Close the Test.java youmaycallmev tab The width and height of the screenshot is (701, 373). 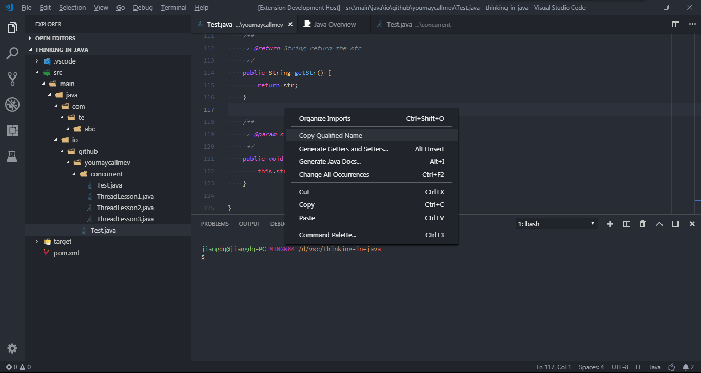tap(290, 24)
